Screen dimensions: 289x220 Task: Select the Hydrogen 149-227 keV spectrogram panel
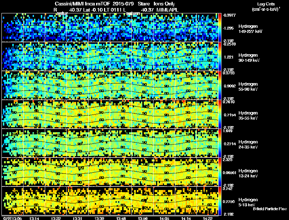pyautogui.click(x=110, y=27)
